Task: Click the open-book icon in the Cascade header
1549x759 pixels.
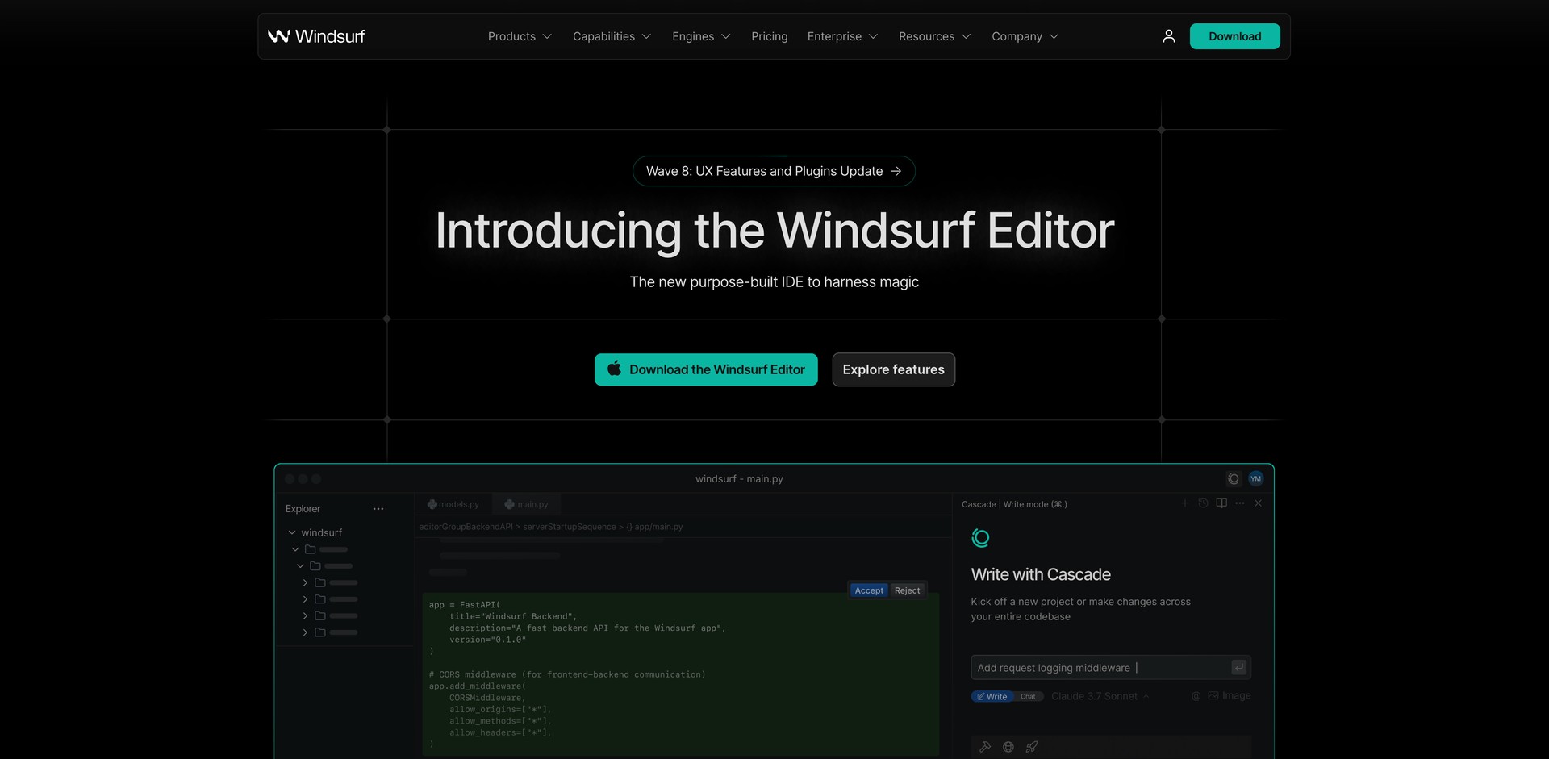Action: click(1221, 503)
